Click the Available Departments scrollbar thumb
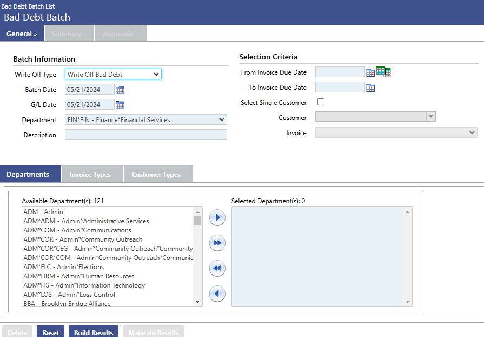Viewport: 484px width, 340px height. 197,221
